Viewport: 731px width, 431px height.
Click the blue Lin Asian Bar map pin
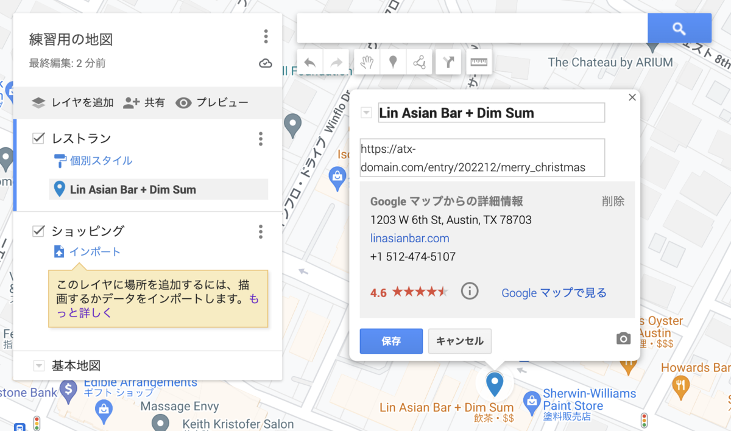(x=495, y=384)
